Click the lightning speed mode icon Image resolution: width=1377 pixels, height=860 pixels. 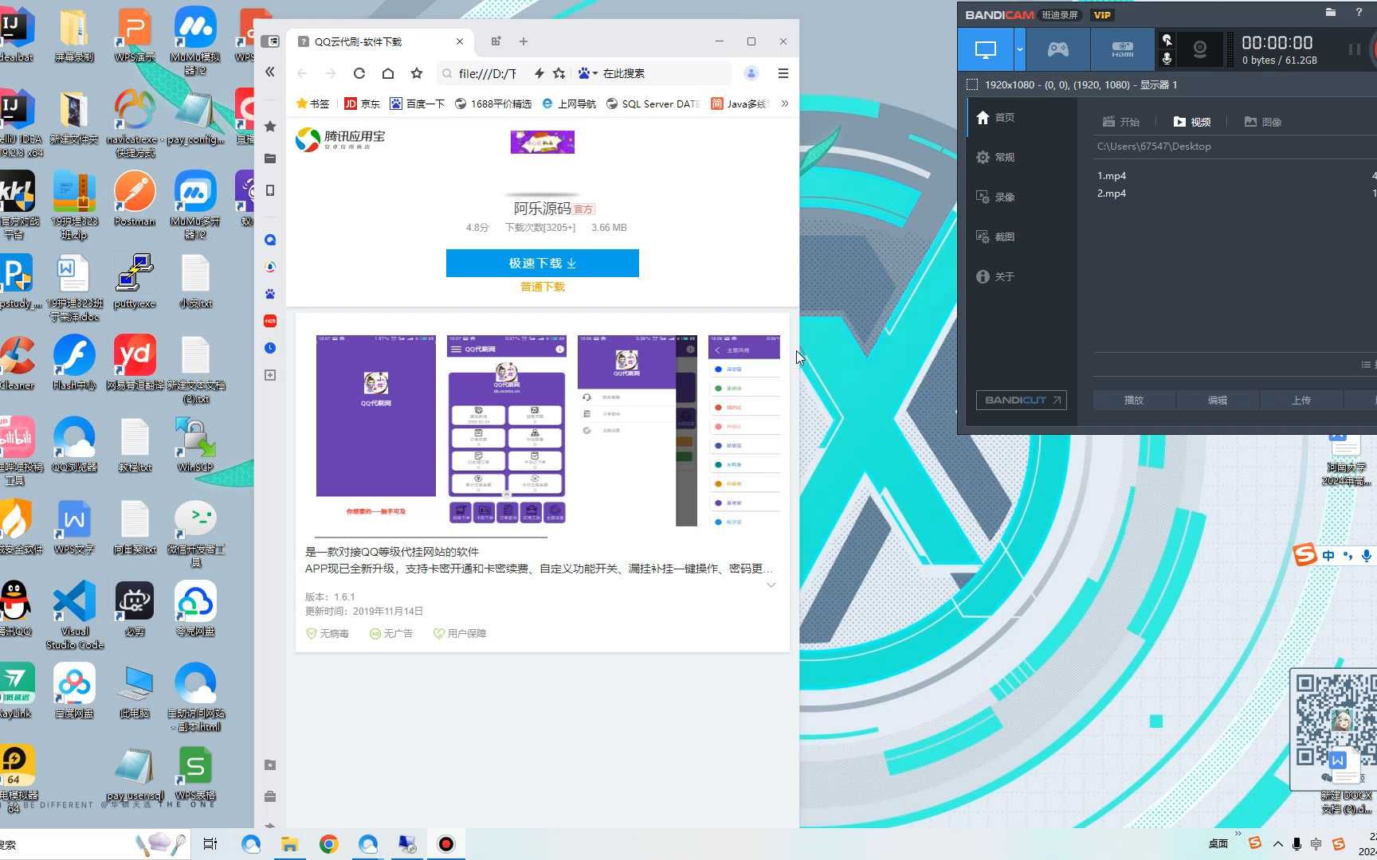click(539, 73)
